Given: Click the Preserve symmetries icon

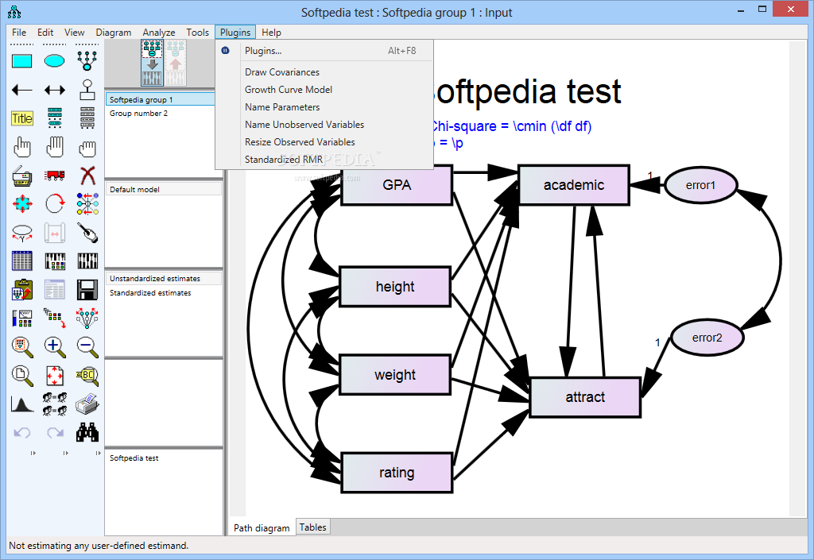Looking at the screenshot, I should pos(87,318).
